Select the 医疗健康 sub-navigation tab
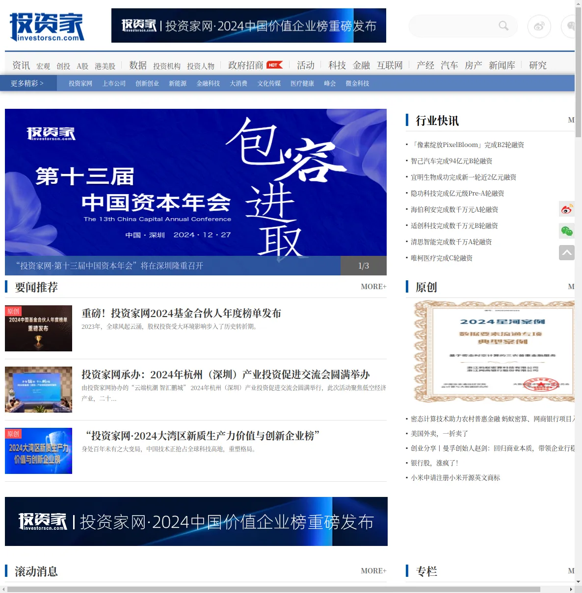Image resolution: width=582 pixels, height=593 pixels. (302, 83)
